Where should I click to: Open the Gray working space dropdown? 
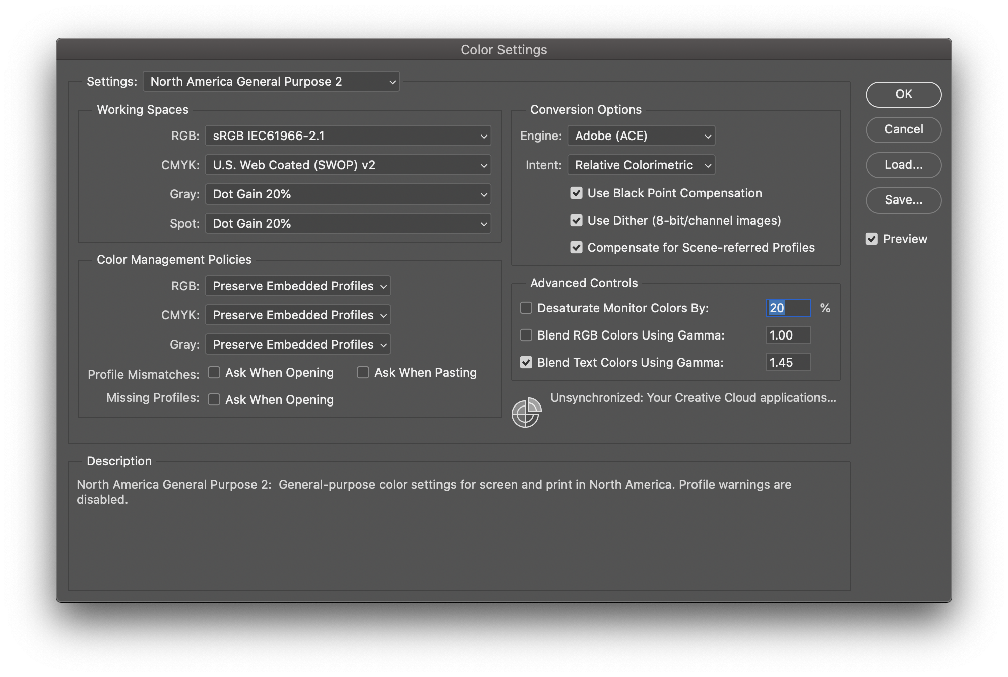coord(347,194)
